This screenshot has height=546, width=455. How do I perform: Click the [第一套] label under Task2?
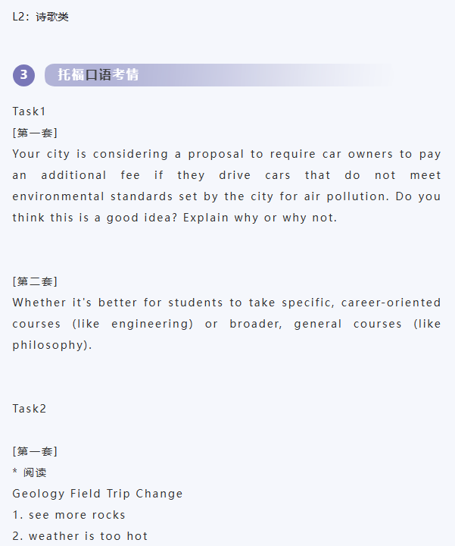[35, 451]
